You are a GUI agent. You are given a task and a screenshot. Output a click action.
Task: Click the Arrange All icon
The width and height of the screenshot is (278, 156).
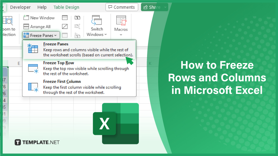point(26,26)
